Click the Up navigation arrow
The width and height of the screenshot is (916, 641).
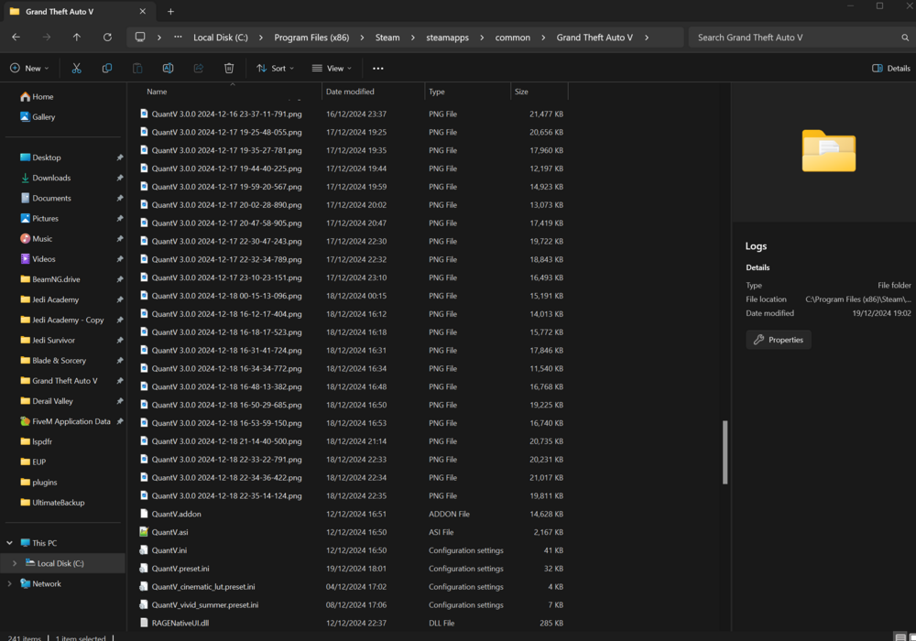pos(77,37)
